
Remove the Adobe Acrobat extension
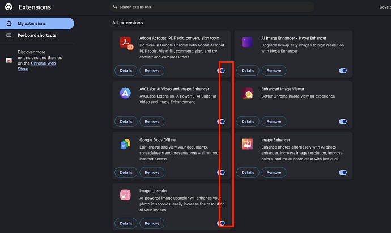coord(152,71)
